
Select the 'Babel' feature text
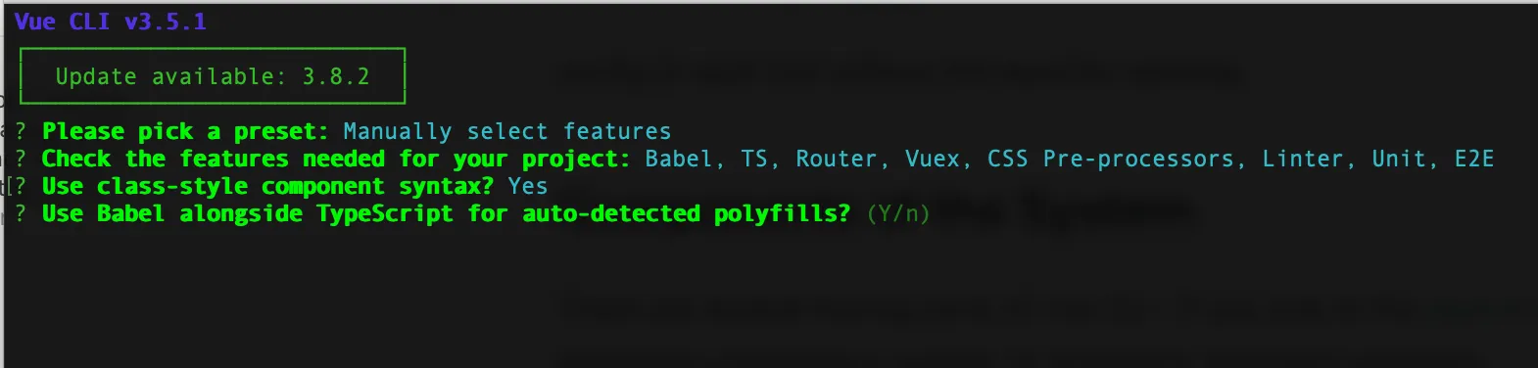679,159
